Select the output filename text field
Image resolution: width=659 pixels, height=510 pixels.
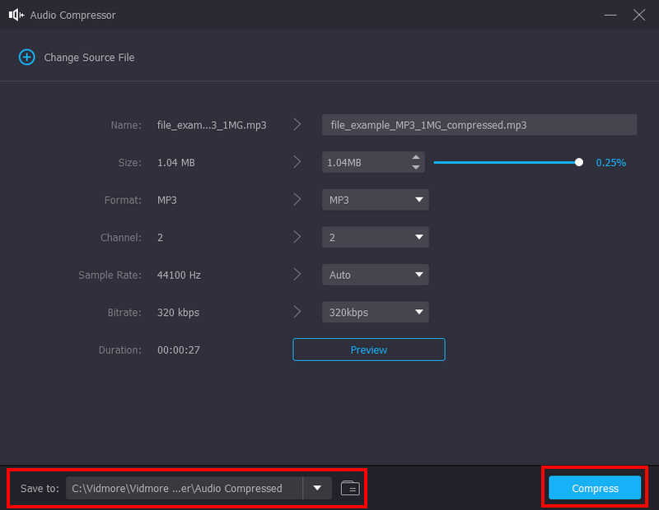478,124
